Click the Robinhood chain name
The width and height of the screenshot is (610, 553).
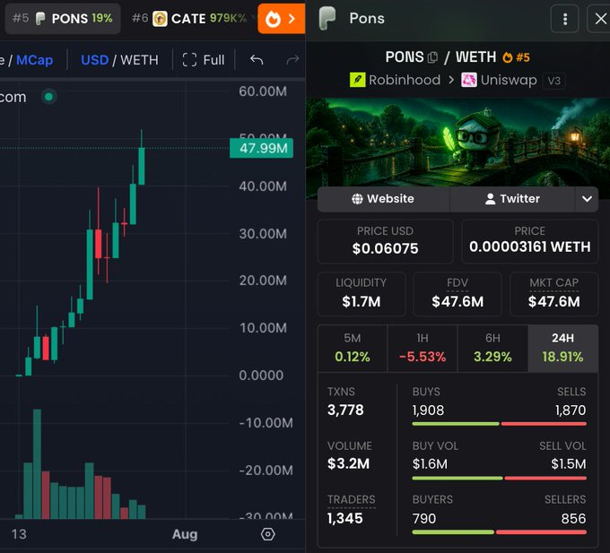[405, 80]
